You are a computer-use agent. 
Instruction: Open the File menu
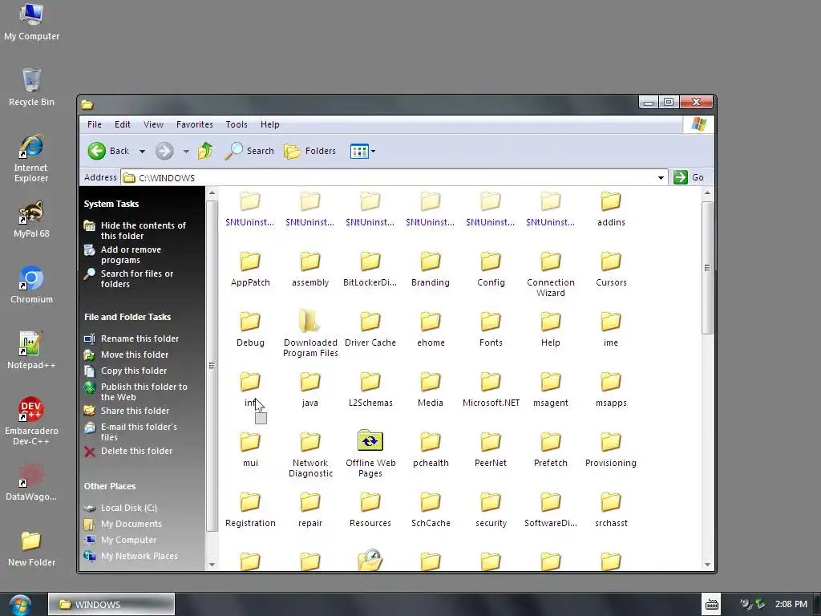point(95,124)
